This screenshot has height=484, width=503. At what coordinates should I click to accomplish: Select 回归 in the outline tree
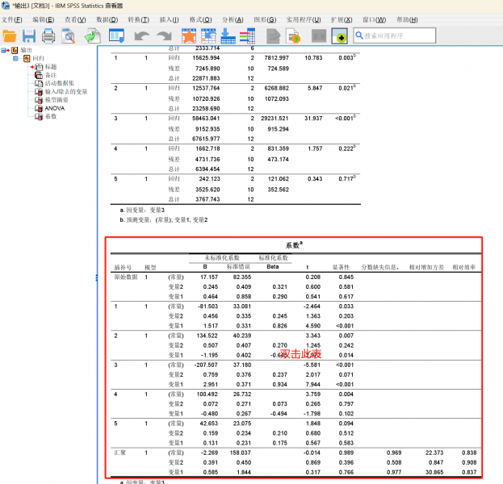[x=39, y=58]
